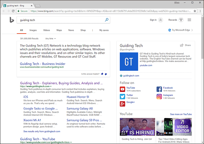Open My saves
The image size is (204, 144).
pyautogui.click(x=104, y=30)
